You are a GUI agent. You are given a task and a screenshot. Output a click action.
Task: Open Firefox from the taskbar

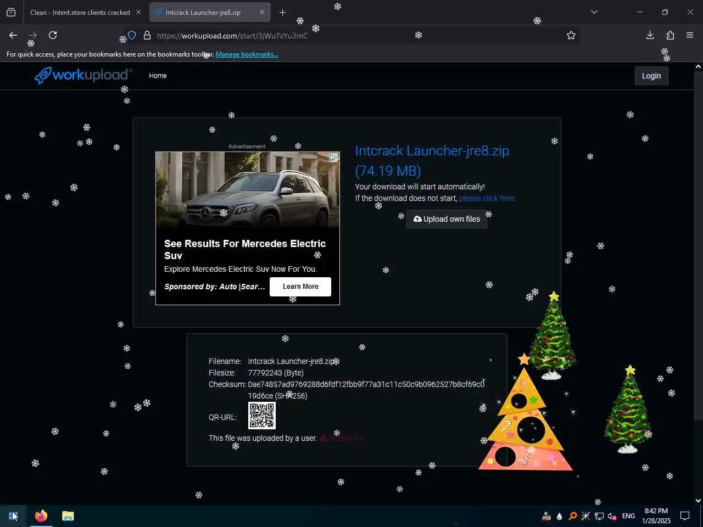[x=41, y=516]
